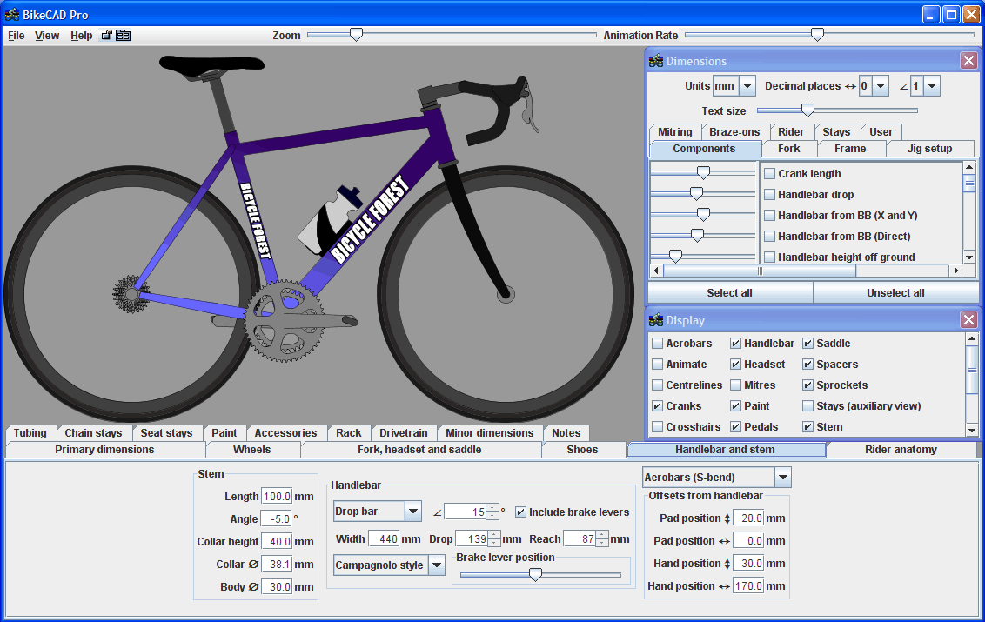Open the Paint tab
The height and width of the screenshot is (622, 985).
224,433
